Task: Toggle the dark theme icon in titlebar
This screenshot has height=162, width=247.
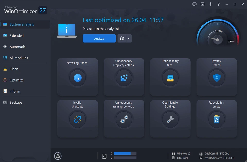Action: (x=202, y=4)
